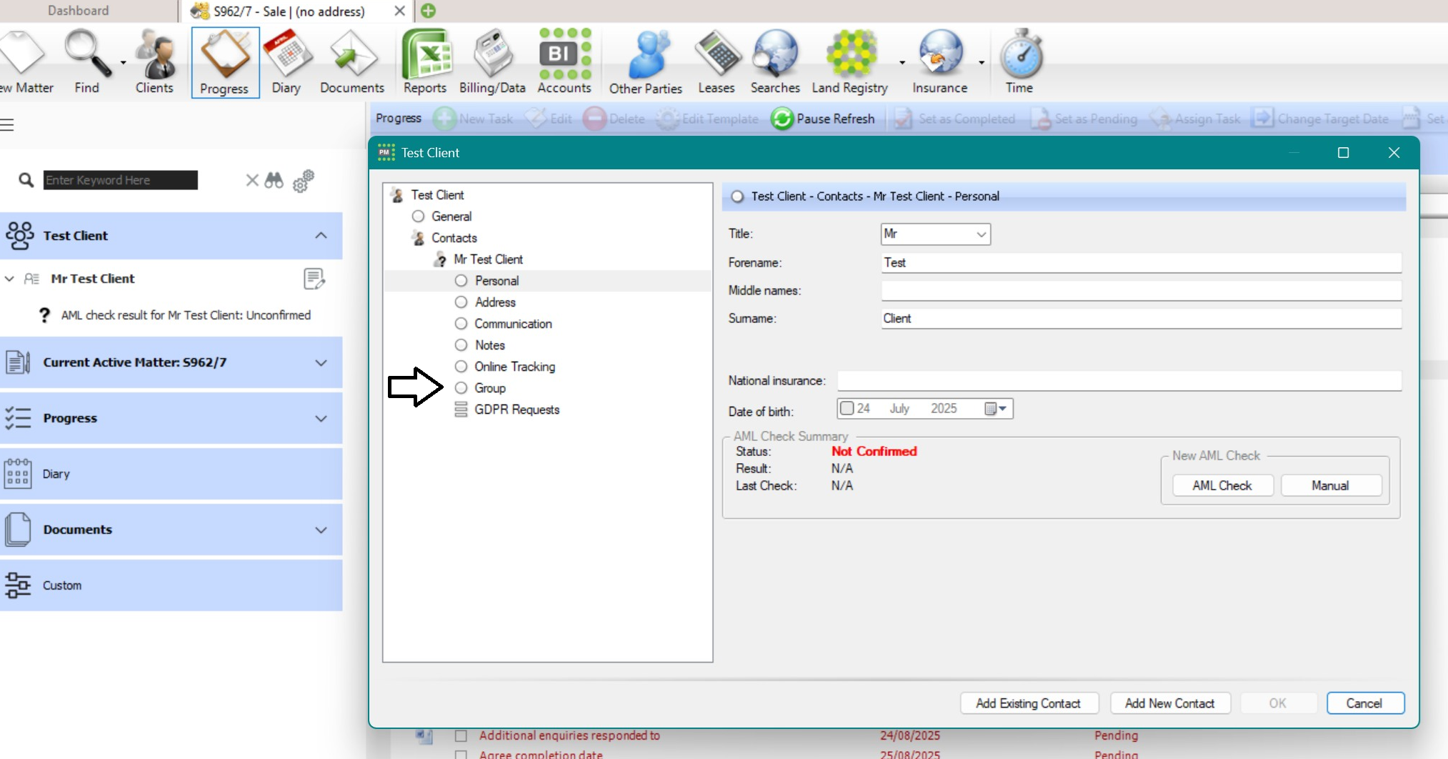1448x759 pixels.
Task: Expand the Documents sidebar section
Action: (321, 530)
